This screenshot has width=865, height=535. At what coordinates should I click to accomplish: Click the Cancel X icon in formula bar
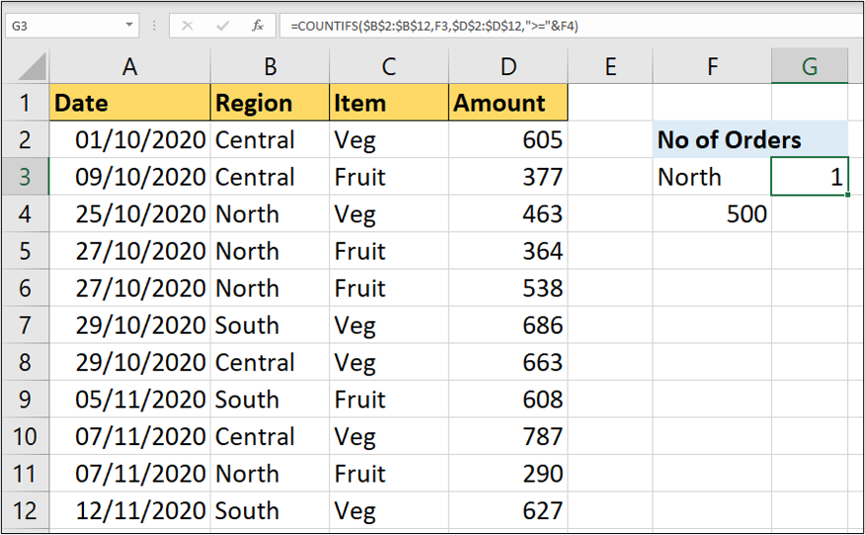tap(188, 26)
